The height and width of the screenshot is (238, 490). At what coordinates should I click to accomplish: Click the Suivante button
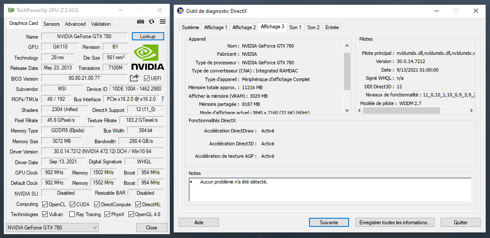click(329, 223)
